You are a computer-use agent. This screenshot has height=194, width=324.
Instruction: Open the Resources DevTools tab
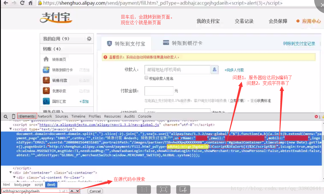(x=112, y=117)
